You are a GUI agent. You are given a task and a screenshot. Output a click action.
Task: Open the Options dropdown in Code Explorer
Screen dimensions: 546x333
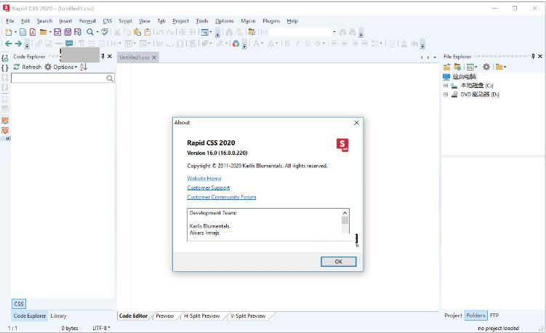[61, 67]
